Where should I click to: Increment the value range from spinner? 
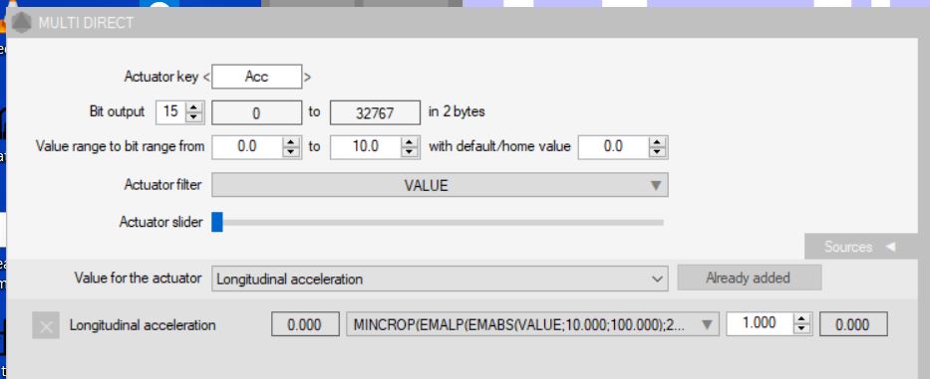[x=291, y=142]
